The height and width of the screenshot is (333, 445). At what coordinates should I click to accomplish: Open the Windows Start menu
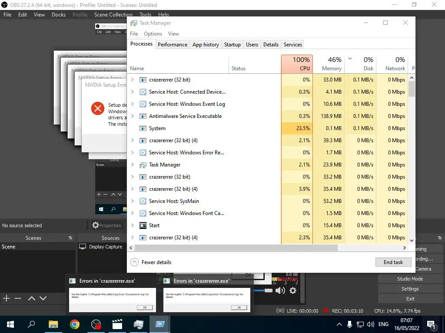pos(10,324)
